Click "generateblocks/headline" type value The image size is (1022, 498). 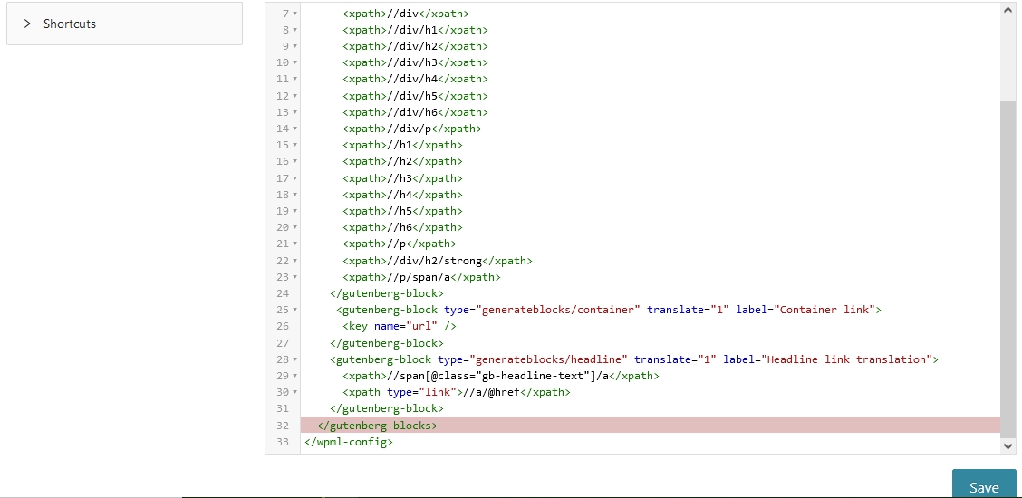pos(549,359)
